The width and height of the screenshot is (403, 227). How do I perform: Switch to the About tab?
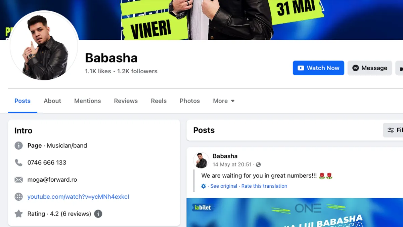tap(52, 101)
